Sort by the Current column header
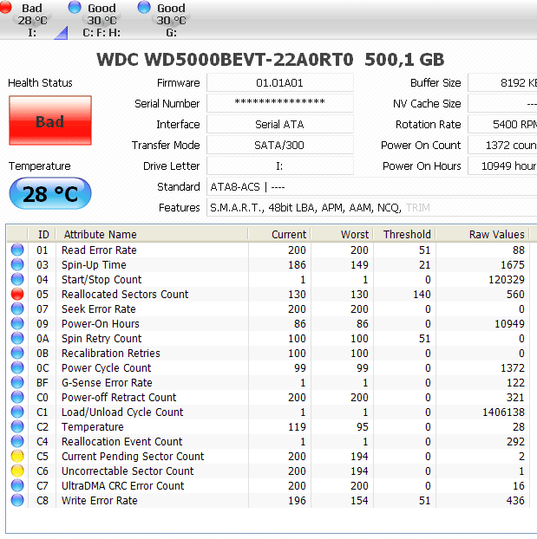The image size is (537, 539). click(279, 234)
